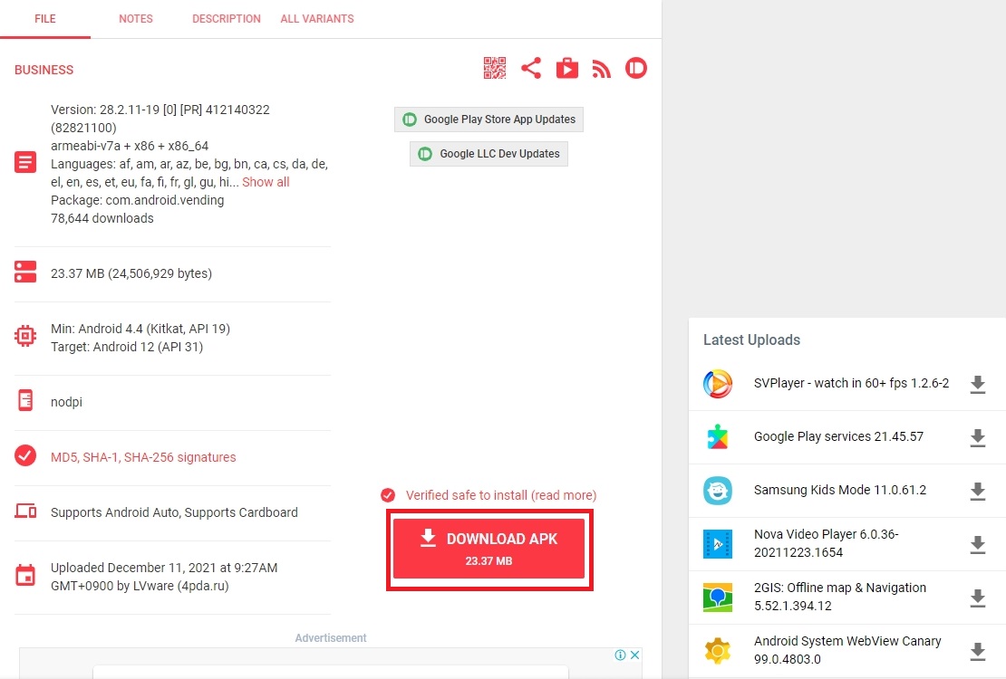Click Verified safe to install read more
Screen dimensions: 1006x679
501,495
